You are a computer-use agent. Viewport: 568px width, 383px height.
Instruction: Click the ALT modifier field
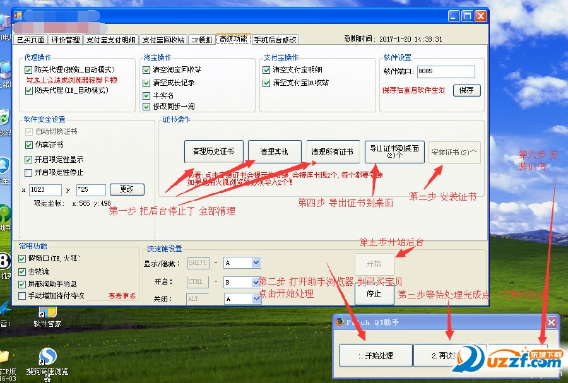point(198,298)
